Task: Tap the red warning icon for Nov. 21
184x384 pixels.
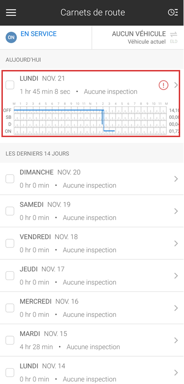Action: pos(163,85)
